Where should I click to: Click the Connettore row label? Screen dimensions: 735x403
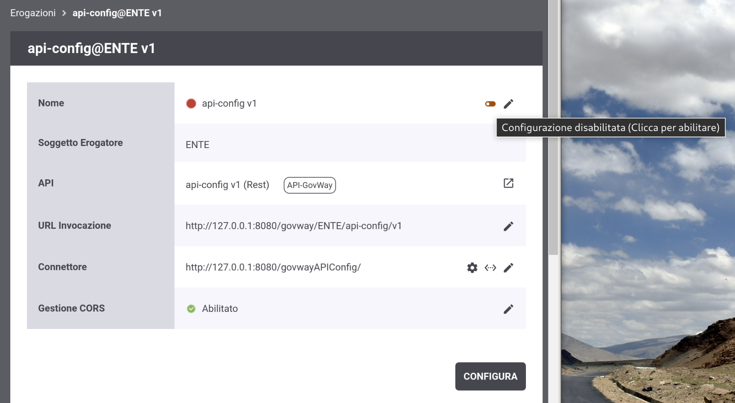click(63, 267)
